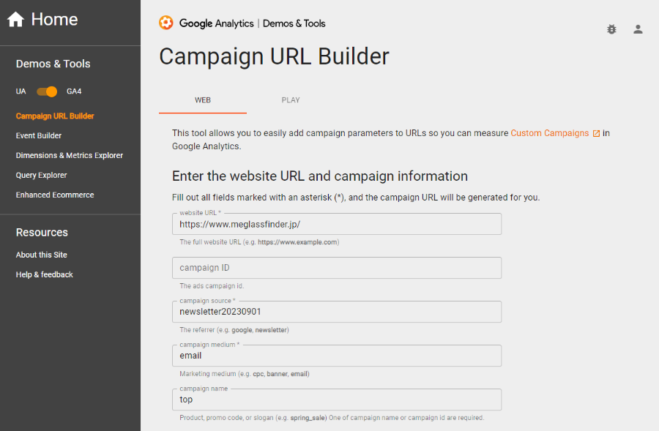
Task: Open About this Site page
Action: [42, 255]
